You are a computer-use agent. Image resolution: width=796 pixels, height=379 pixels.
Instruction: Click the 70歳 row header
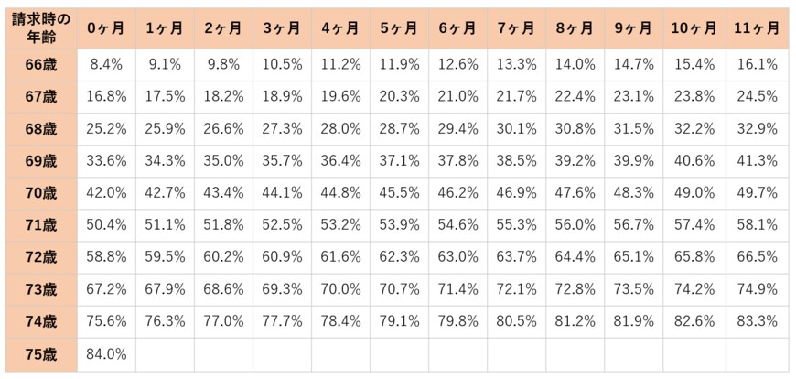click(x=38, y=192)
